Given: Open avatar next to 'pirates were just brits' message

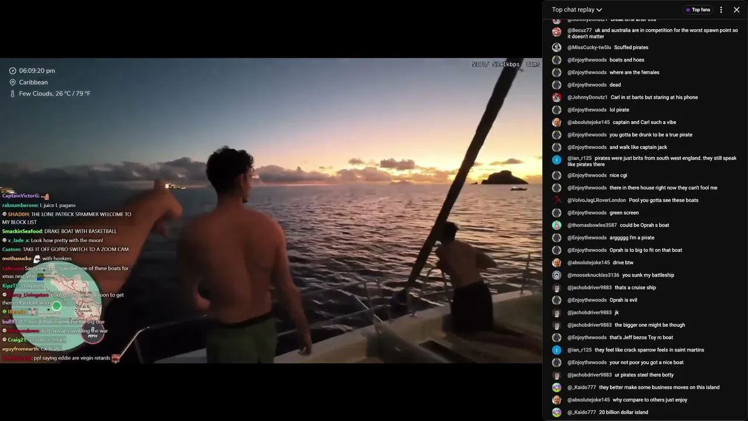Looking at the screenshot, I should click(x=557, y=160).
